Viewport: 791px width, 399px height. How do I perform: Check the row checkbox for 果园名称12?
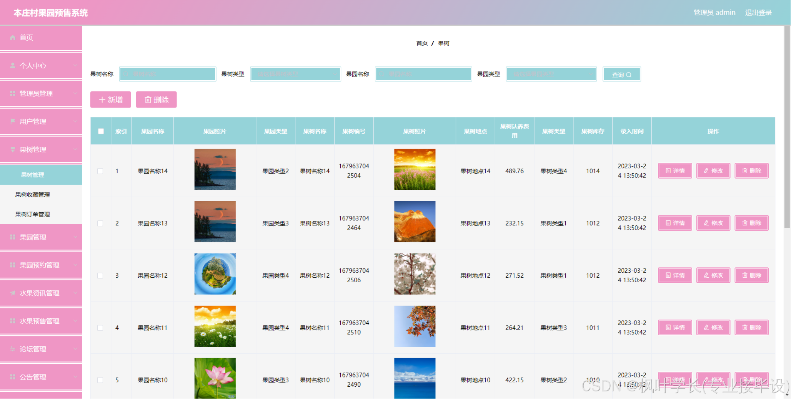point(100,276)
